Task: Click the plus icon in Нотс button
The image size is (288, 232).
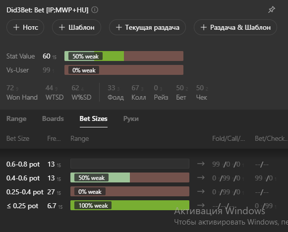Action: pyautogui.click(x=16, y=27)
